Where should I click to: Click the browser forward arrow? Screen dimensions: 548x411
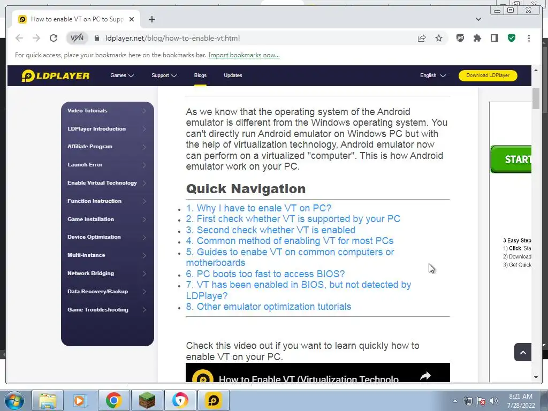(36, 38)
